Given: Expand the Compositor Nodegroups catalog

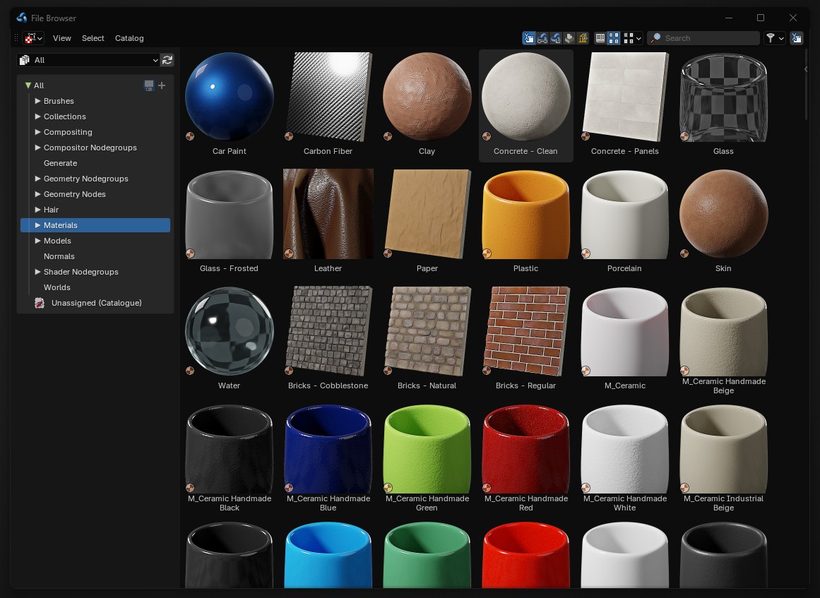Looking at the screenshot, I should pyautogui.click(x=37, y=148).
